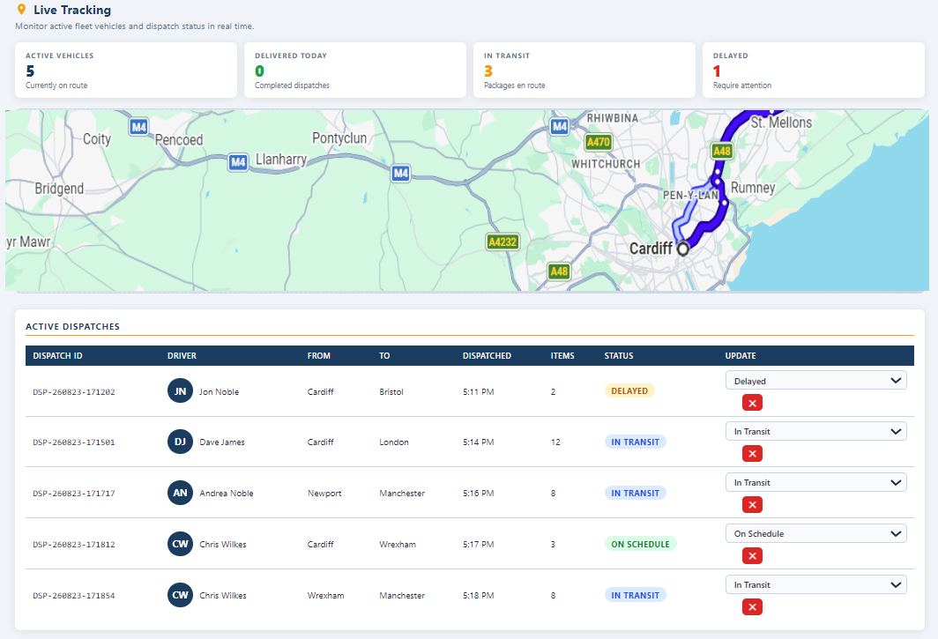Click the Update column header
Screen dimensions: 938x639
[741, 355]
